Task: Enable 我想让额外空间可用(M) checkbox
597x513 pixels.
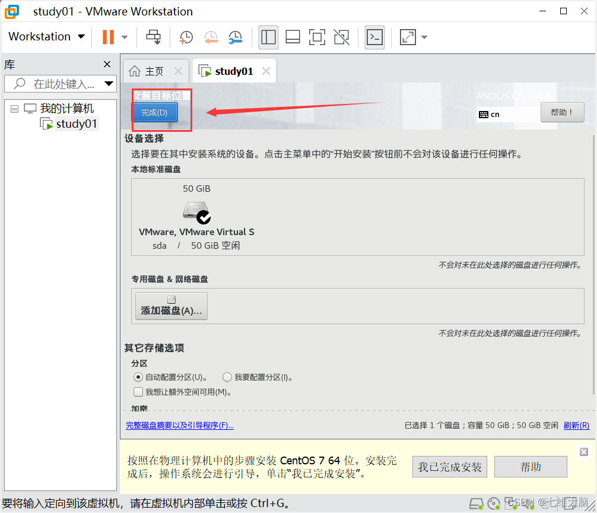Action: click(x=138, y=392)
